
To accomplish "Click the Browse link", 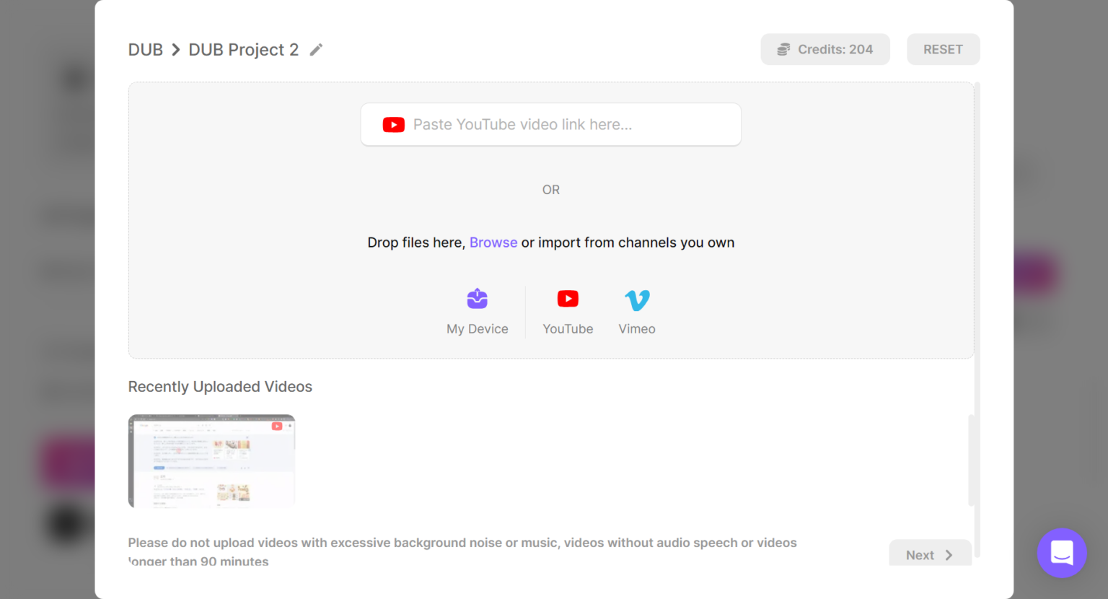I will pos(493,242).
